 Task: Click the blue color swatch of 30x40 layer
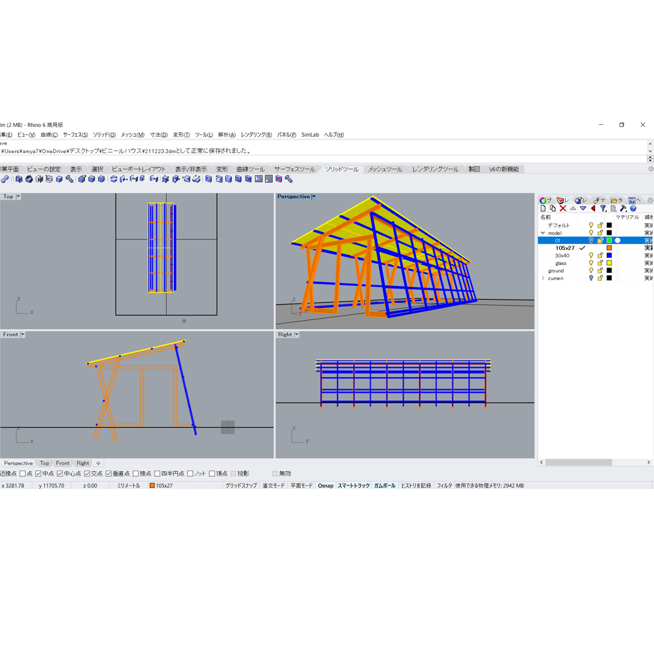tap(609, 256)
